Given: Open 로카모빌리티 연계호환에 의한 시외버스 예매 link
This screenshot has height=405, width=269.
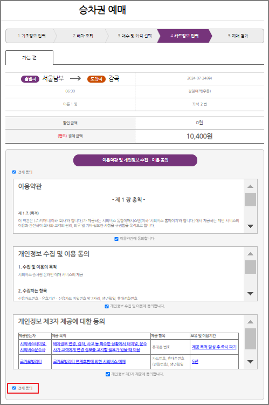Looking at the screenshot, I should point(89,361).
